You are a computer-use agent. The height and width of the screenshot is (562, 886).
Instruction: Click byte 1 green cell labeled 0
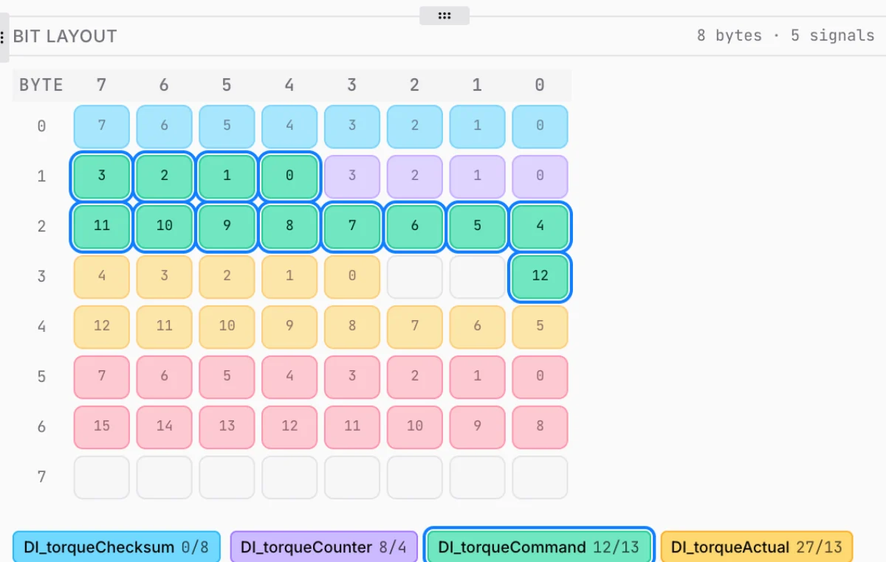[x=289, y=176]
